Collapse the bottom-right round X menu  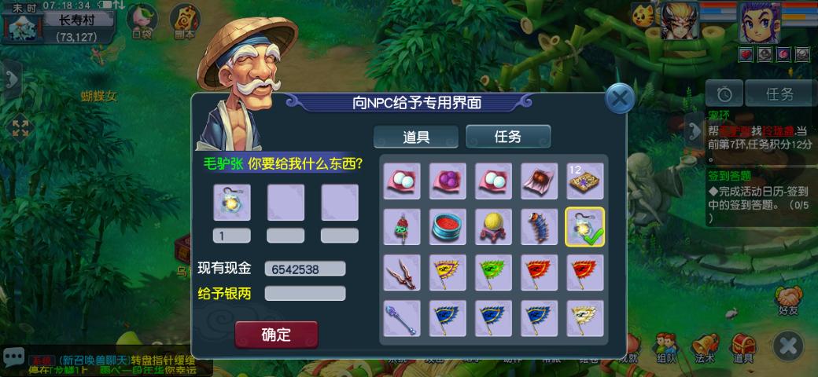(789, 346)
